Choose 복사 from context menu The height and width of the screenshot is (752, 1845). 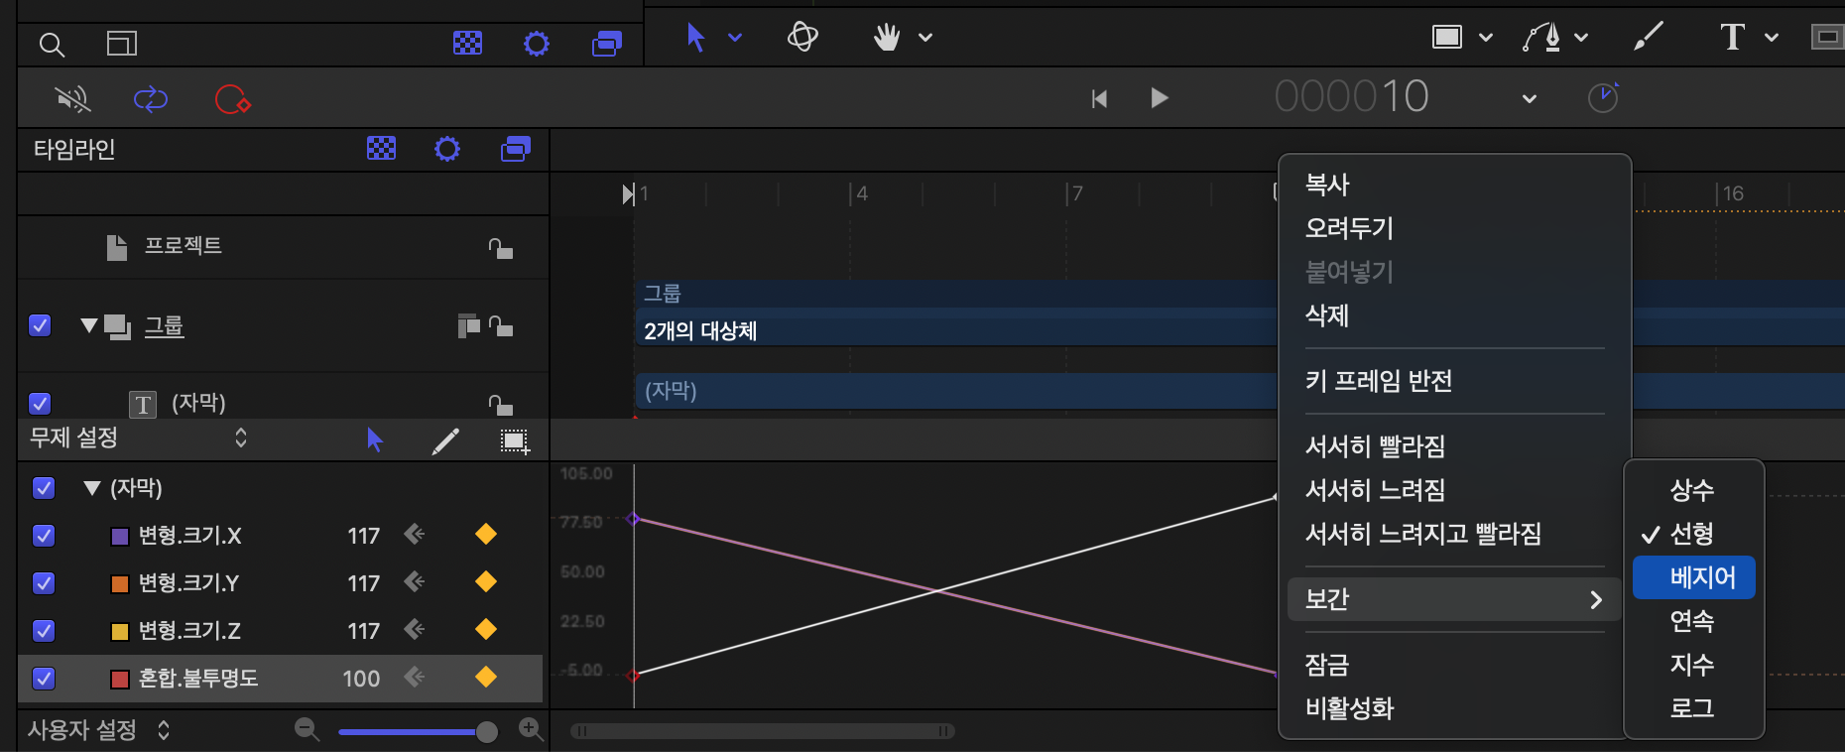[1327, 185]
